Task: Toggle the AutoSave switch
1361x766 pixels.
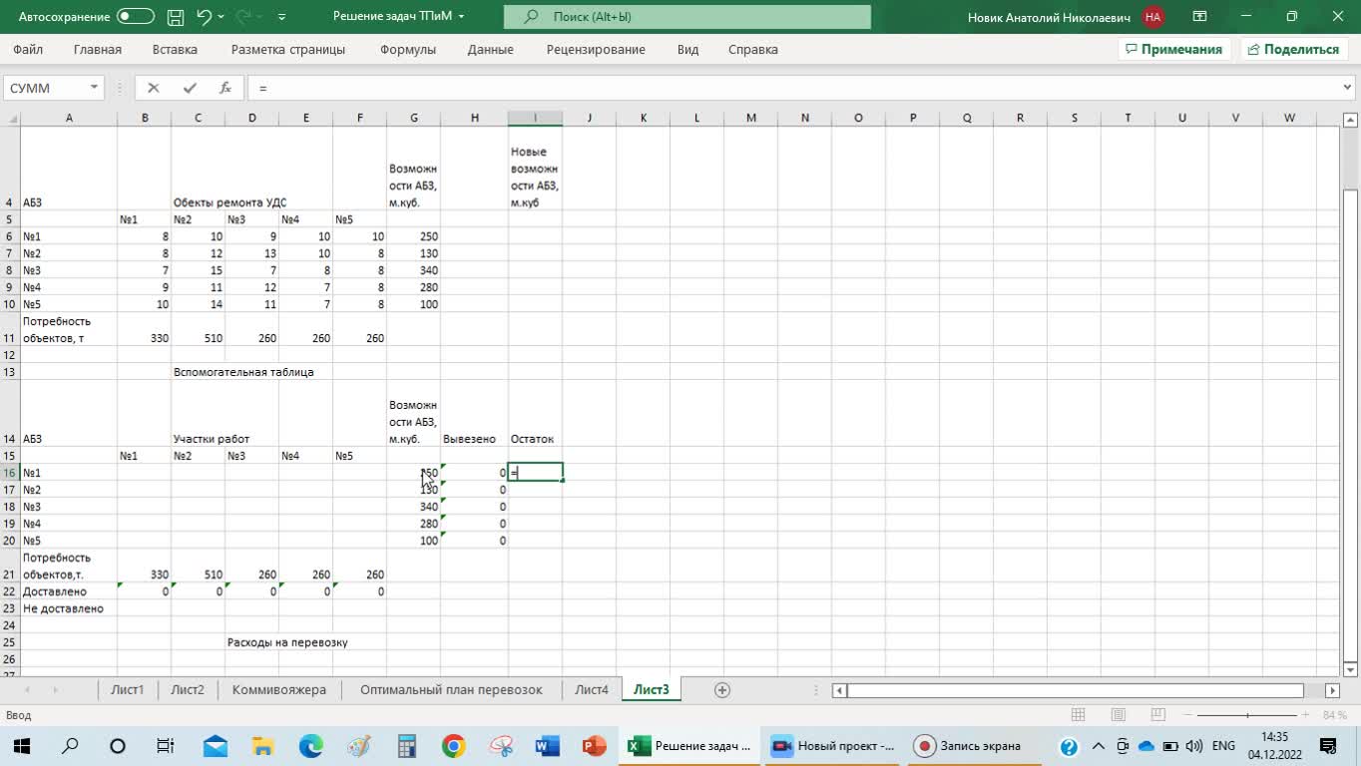Action: tap(136, 17)
